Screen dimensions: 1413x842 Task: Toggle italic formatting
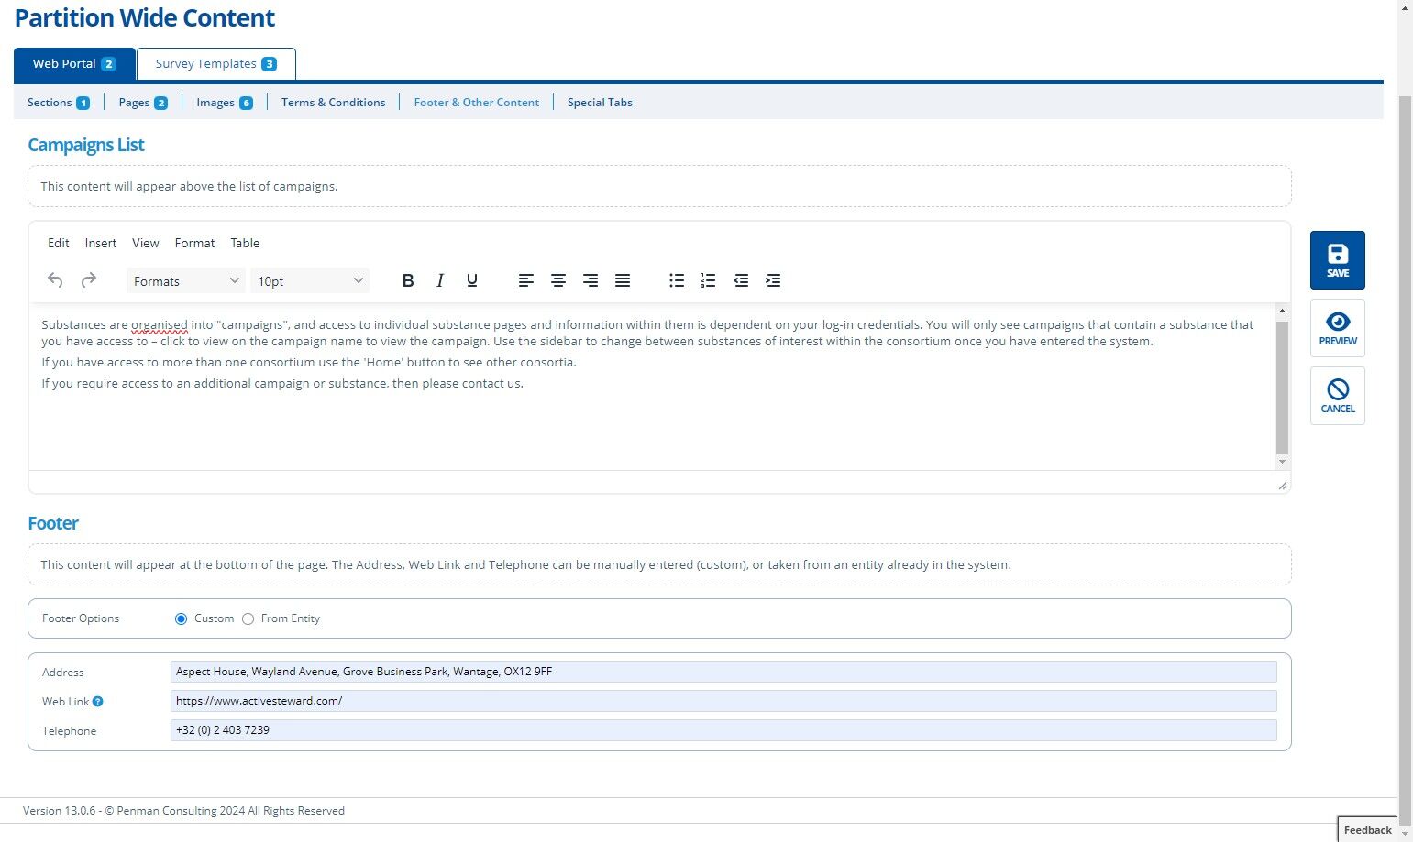(440, 280)
